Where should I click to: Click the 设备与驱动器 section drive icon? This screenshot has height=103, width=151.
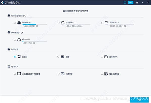[x=9, y=16]
